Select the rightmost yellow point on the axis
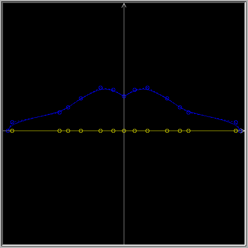The image size is (248, 248). [236, 131]
